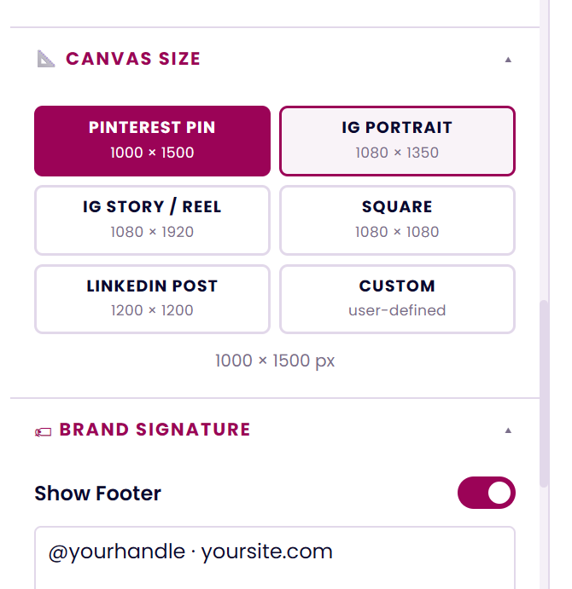Turn off the Show Footer switch
This screenshot has height=589, width=572.
pos(487,493)
